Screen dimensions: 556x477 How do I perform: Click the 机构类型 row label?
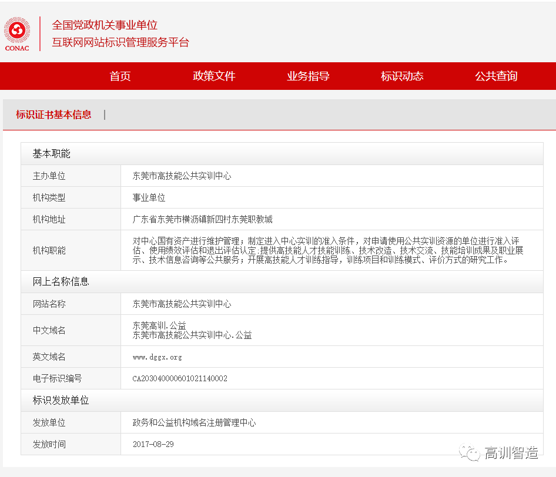click(49, 198)
